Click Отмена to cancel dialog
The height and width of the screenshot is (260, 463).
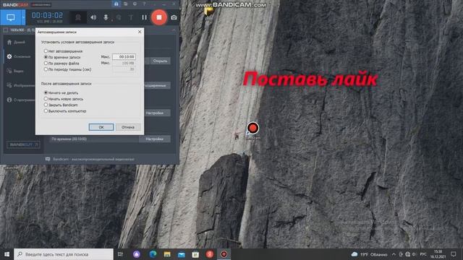(x=128, y=127)
